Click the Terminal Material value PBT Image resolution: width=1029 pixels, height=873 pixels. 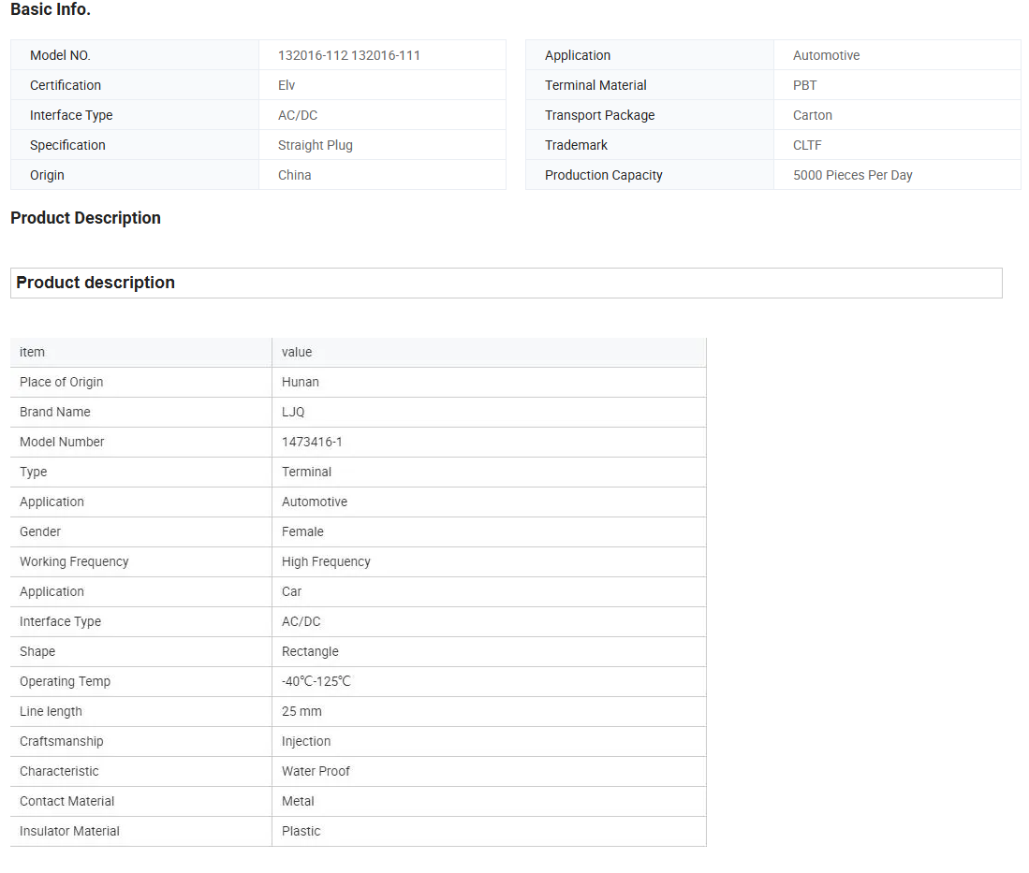pyautogui.click(x=804, y=85)
